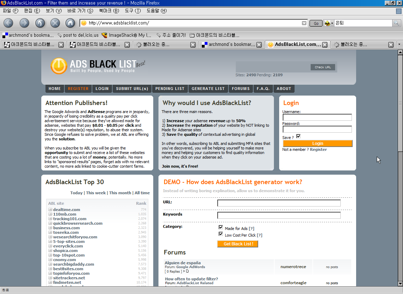The image size is (403, 294).
Task: Close the AdsBlackList.com tab
Action: coord(325,45)
